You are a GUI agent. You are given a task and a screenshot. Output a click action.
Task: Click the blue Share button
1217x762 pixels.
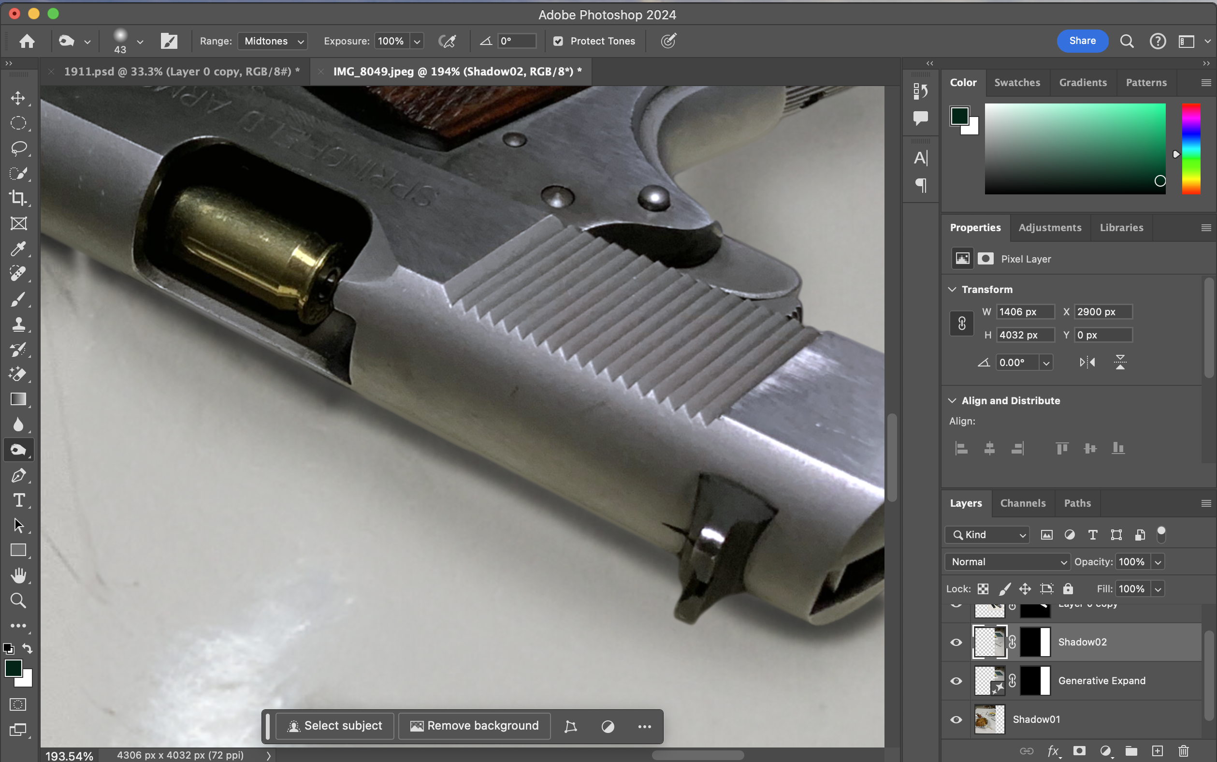click(1082, 41)
